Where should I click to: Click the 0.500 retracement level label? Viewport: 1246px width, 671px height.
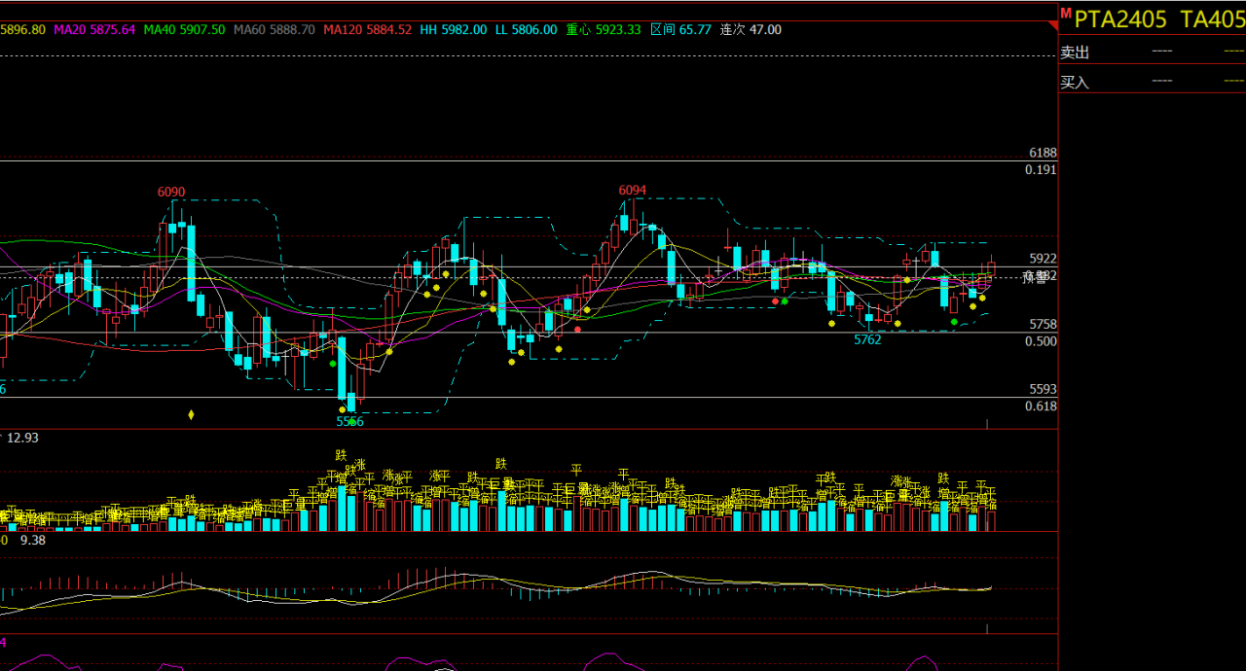pos(1041,341)
